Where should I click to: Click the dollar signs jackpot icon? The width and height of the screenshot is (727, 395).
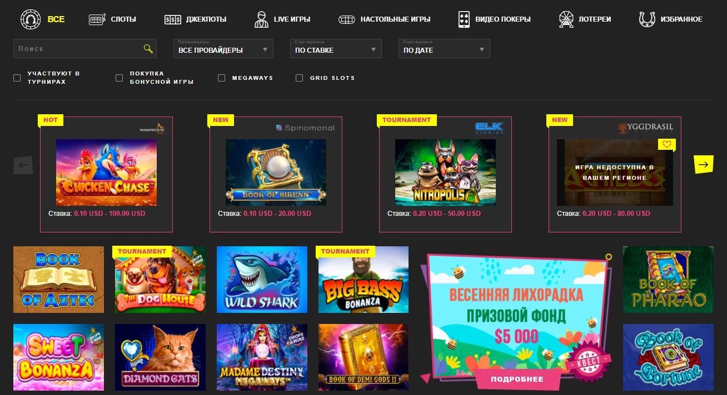point(173,19)
